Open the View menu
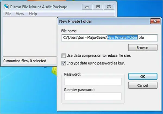The width and height of the screenshot is (163, 114). tap(20, 14)
